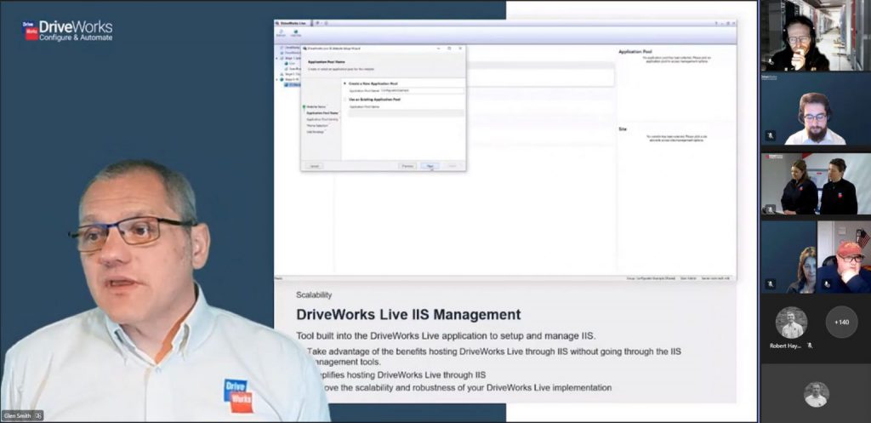Select the Website Name wizard step
Image resolution: width=871 pixels, height=423 pixels.
[x=316, y=106]
